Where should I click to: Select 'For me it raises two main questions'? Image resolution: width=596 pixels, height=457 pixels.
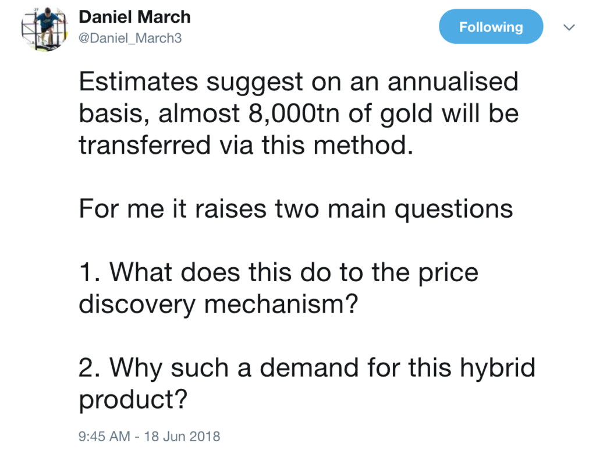296,210
